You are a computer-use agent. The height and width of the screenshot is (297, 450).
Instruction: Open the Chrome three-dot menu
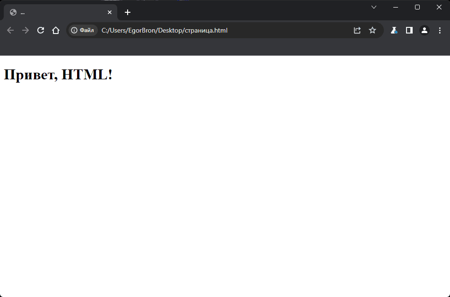click(440, 30)
